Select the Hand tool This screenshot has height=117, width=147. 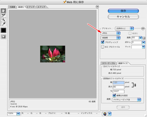tap(4, 11)
